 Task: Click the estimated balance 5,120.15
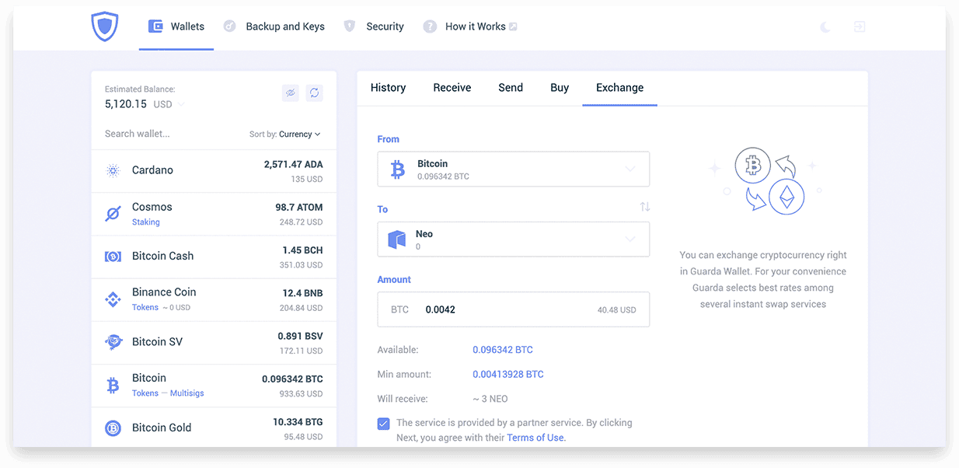point(126,104)
